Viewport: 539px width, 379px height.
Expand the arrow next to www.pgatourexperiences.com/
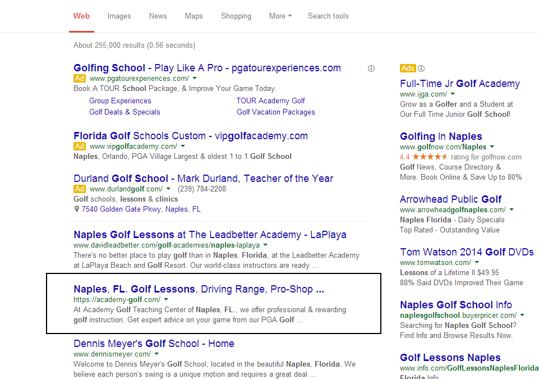click(x=195, y=78)
